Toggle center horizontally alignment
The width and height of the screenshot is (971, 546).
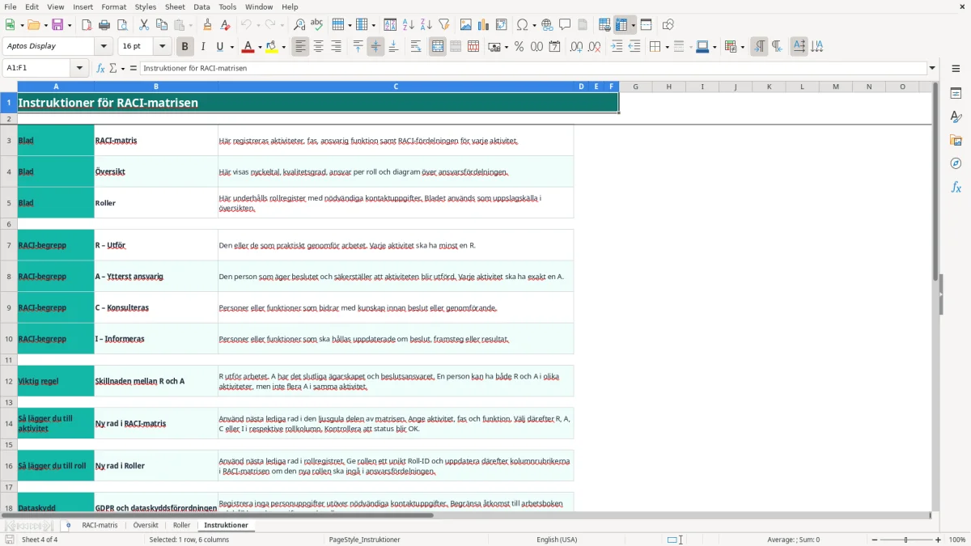pyautogui.click(x=318, y=47)
